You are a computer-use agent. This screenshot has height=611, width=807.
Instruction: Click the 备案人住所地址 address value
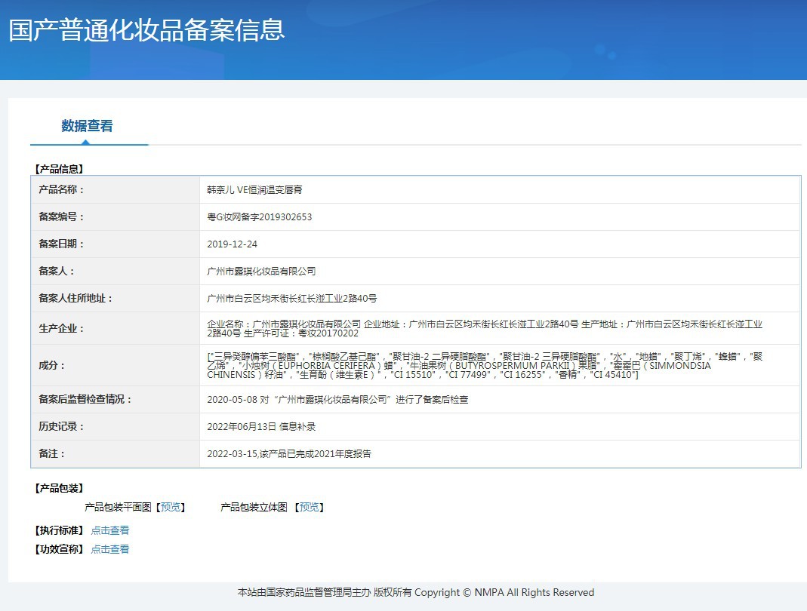coord(291,298)
